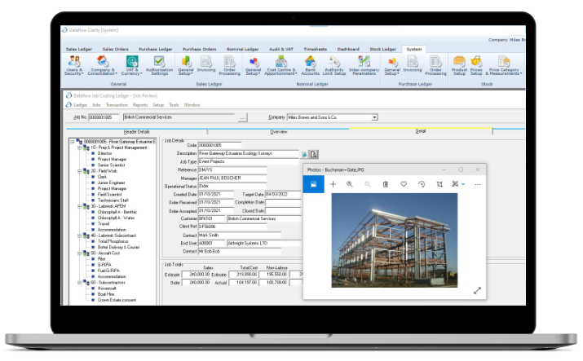Open Bank Accounts setup
The height and width of the screenshot is (361, 583).
(310, 65)
